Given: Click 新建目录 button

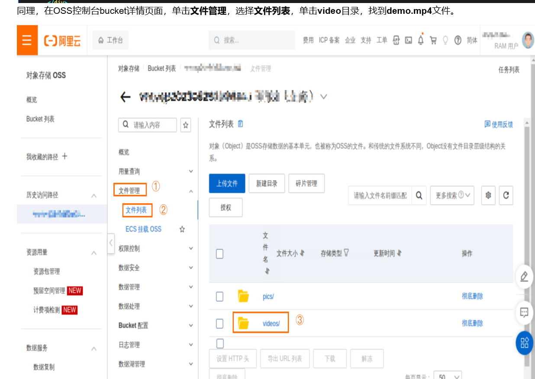Looking at the screenshot, I should pos(267,183).
